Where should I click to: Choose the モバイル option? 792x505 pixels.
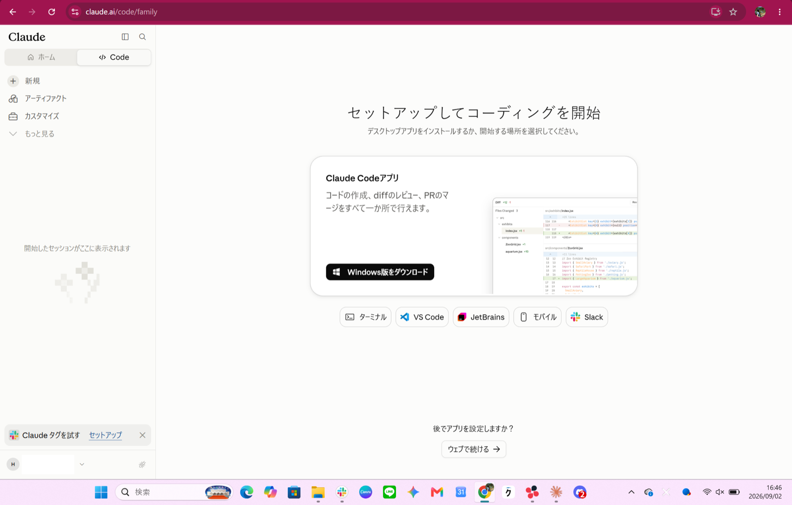[x=538, y=317]
